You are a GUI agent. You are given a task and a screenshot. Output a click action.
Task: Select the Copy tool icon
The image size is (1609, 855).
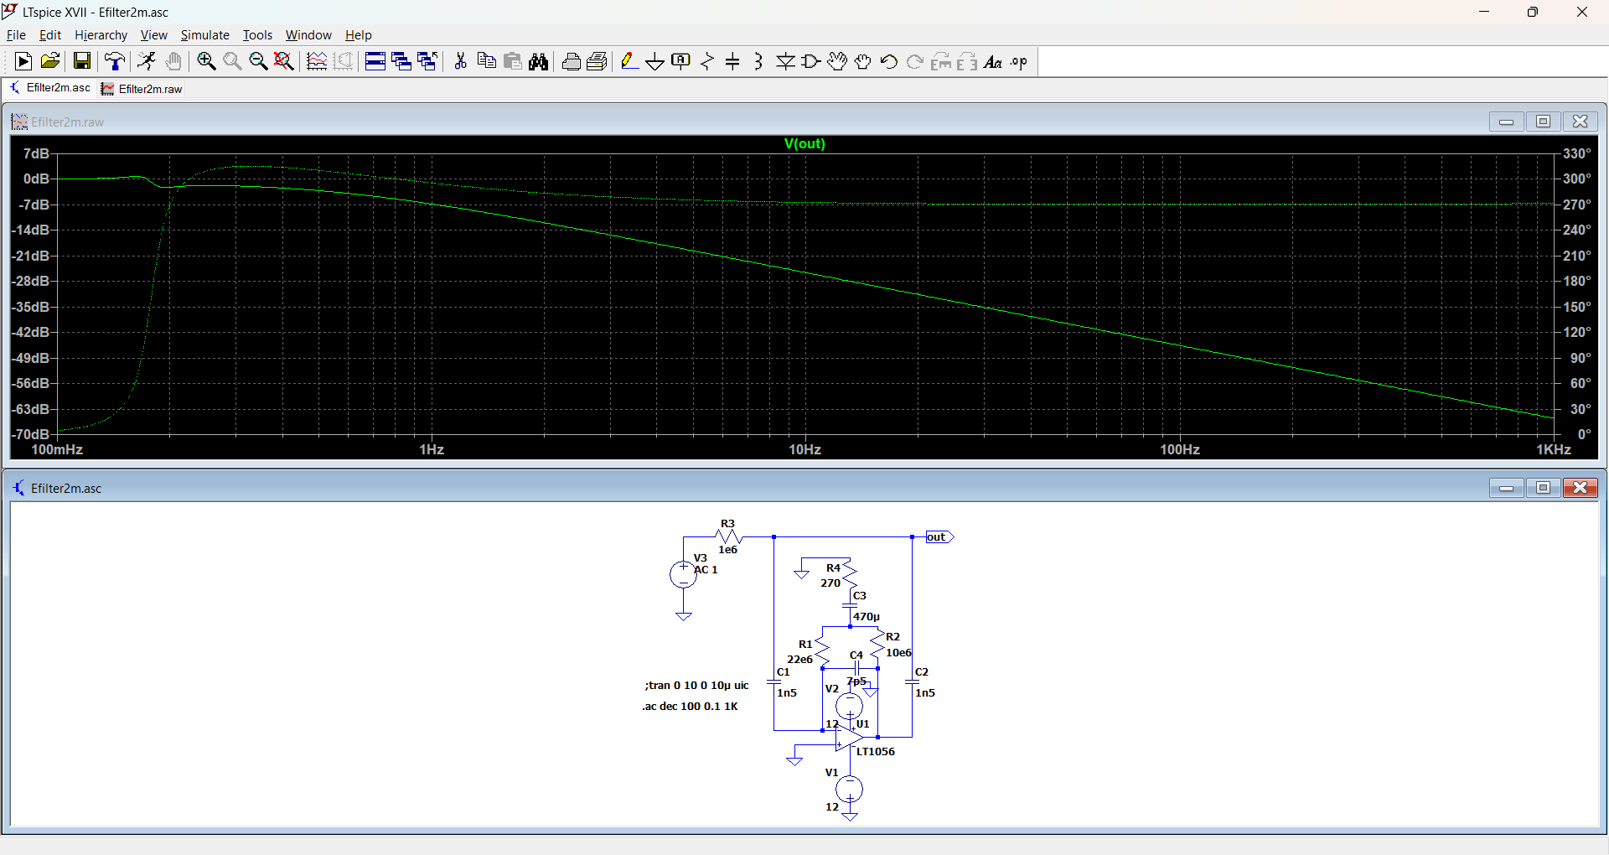click(486, 61)
